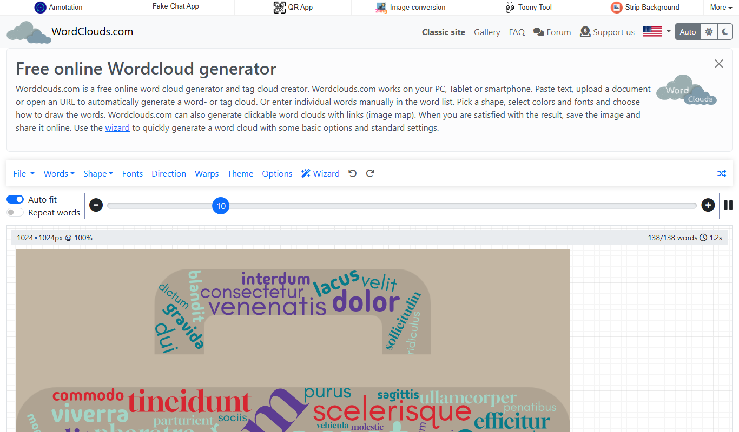Open the Warps menu
The height and width of the screenshot is (432, 739).
click(x=207, y=173)
